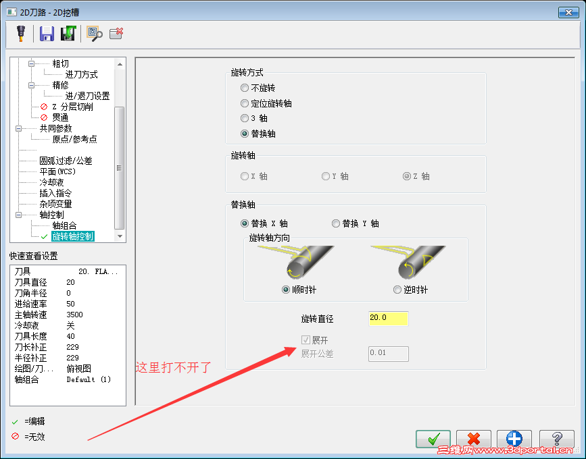
Task: Select 顺时针 rotation direction
Action: 299,290
